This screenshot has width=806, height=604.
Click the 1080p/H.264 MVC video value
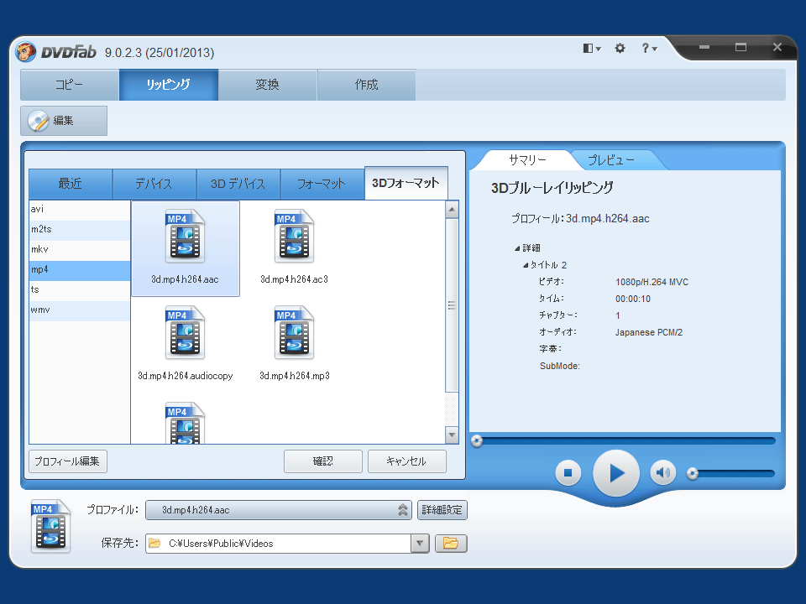[x=652, y=282]
